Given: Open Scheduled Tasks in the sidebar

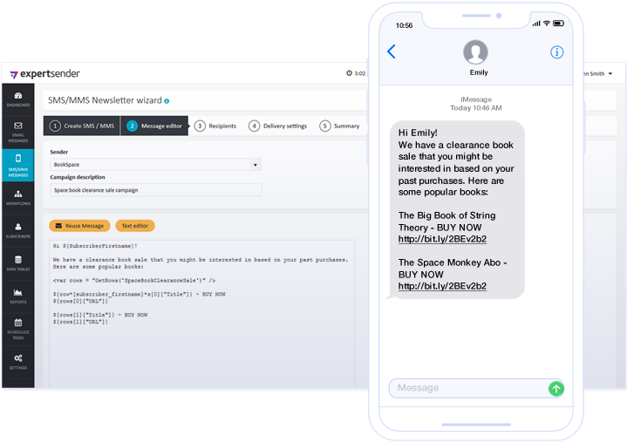Looking at the screenshot, I should coord(18,329).
